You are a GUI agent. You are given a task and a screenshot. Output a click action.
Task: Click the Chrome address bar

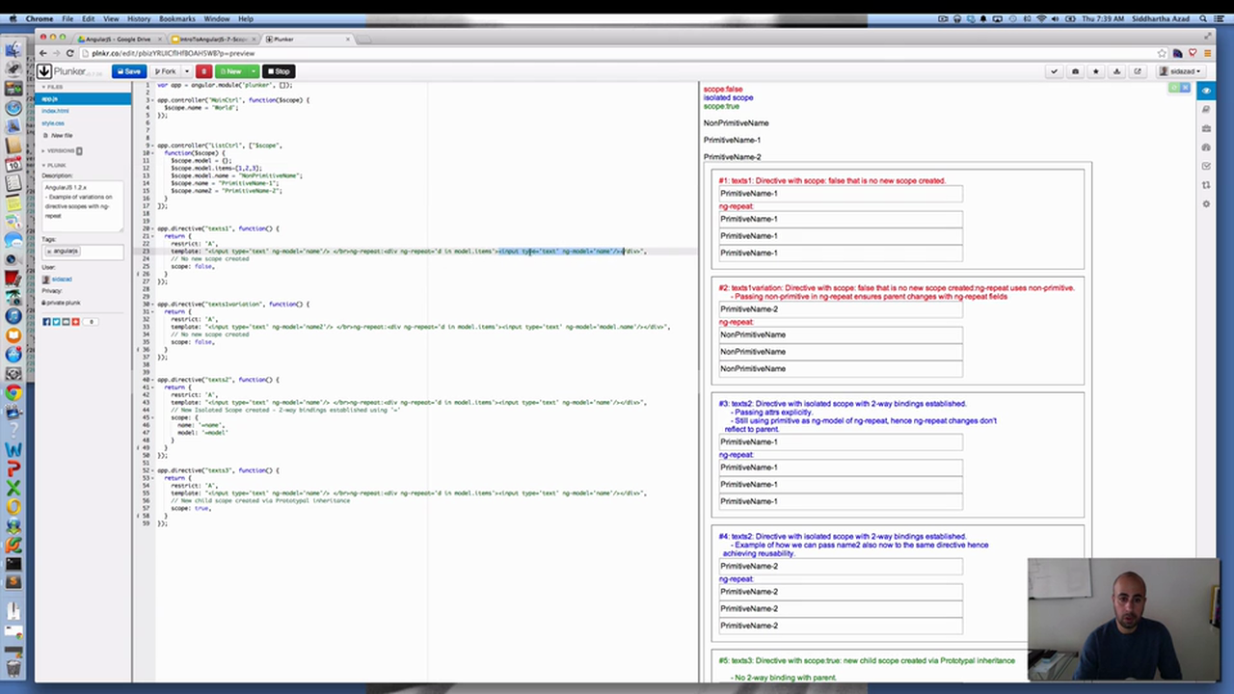point(617,53)
